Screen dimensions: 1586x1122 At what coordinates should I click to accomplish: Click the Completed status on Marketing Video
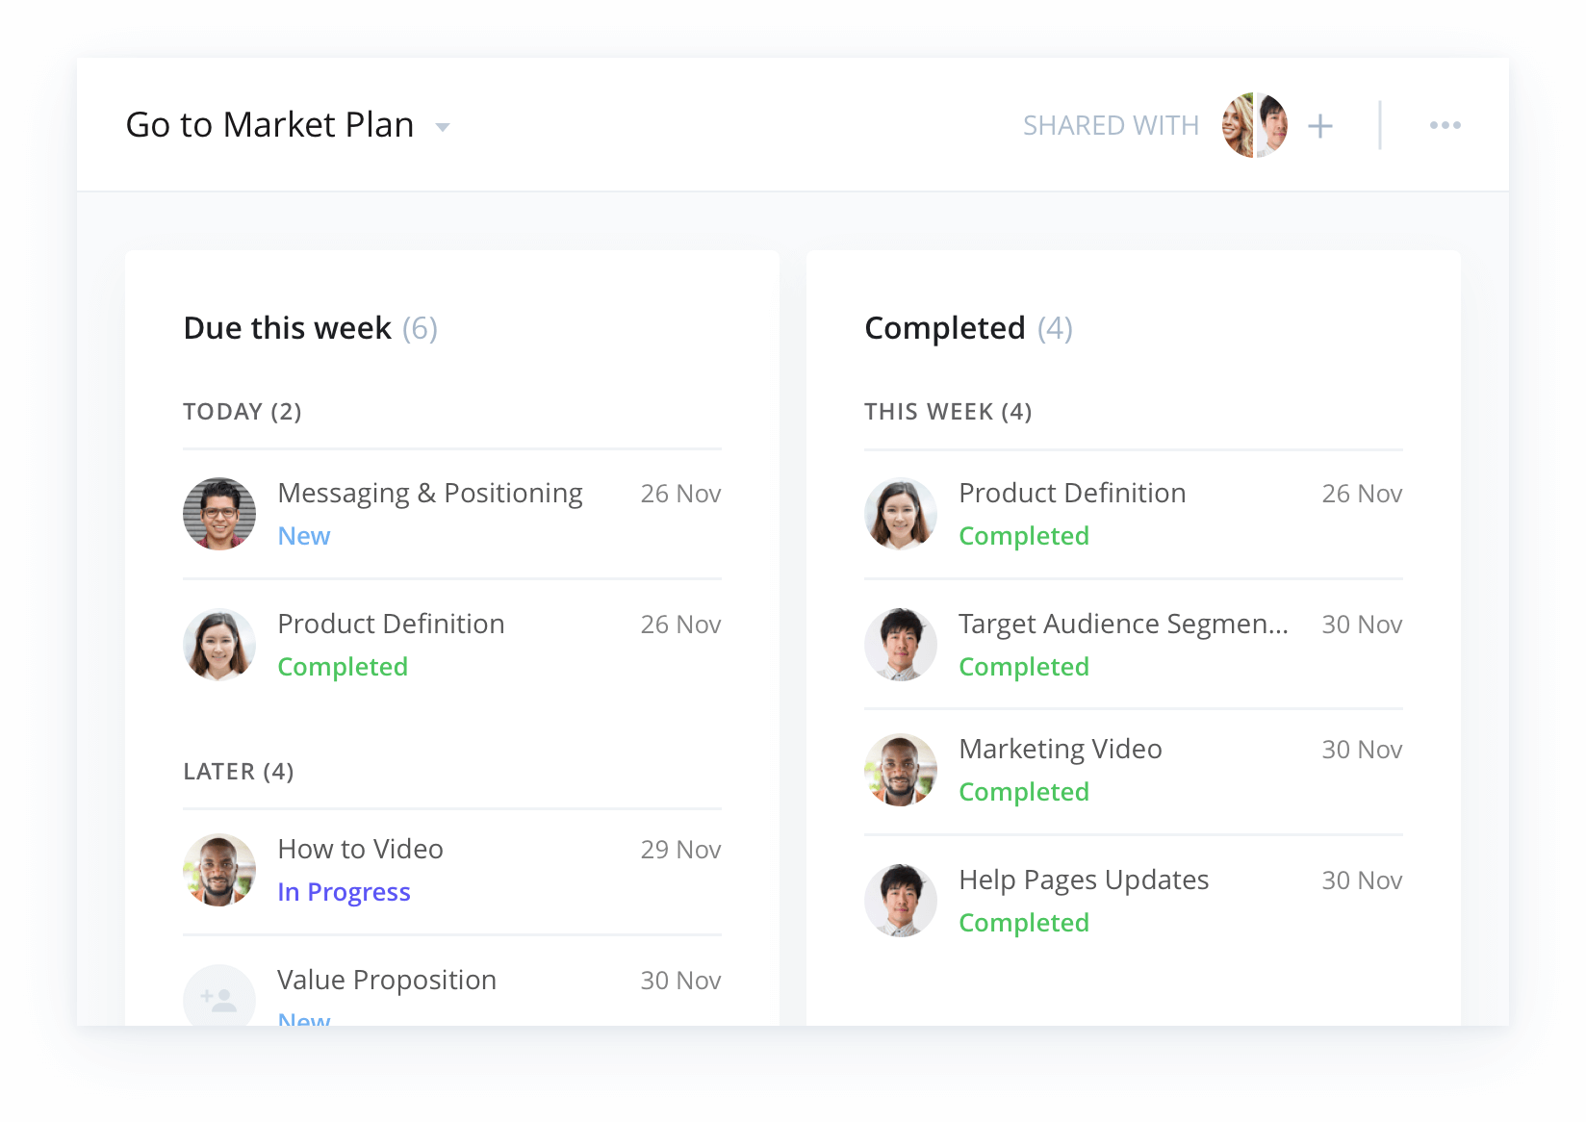(1024, 792)
